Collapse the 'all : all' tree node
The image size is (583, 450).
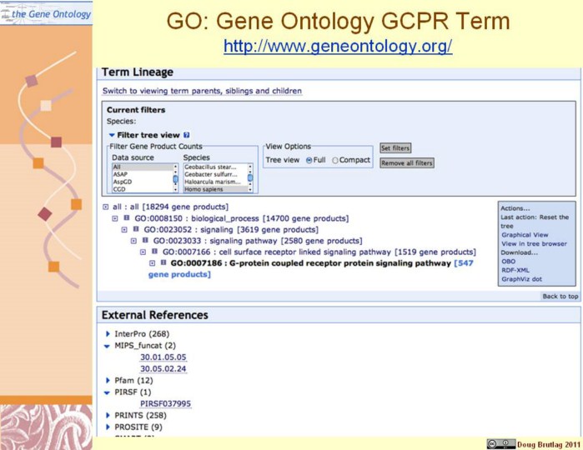[x=105, y=207]
